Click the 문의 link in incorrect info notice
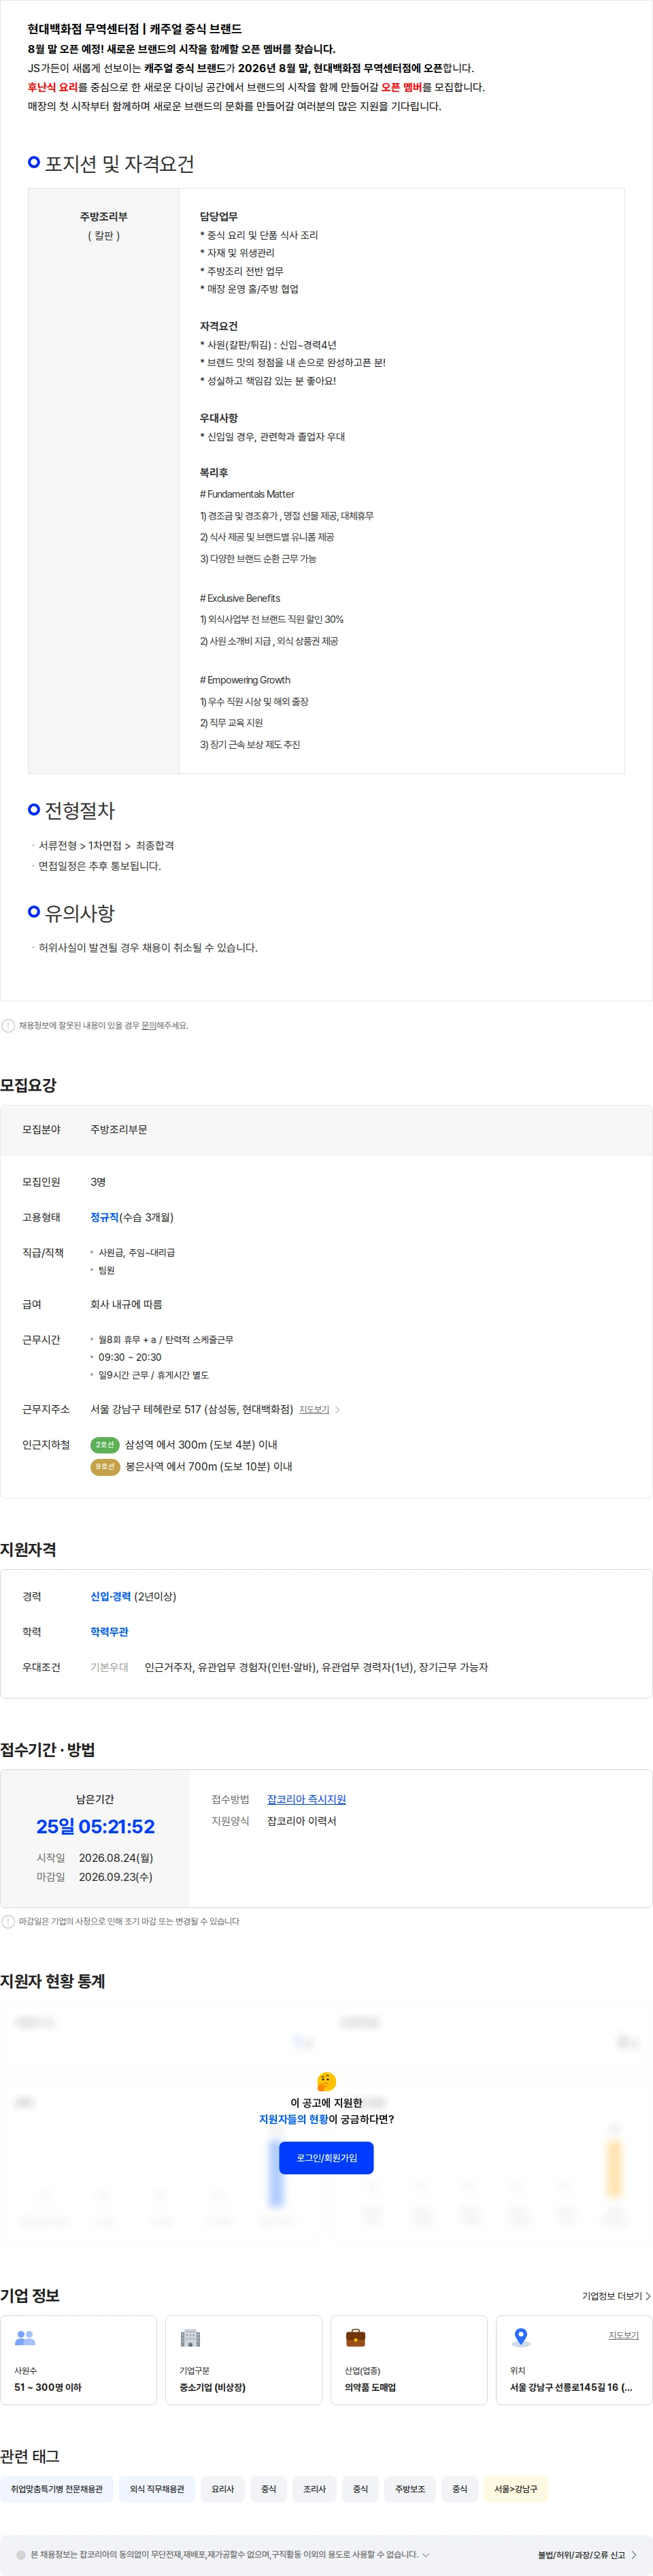The width and height of the screenshot is (653, 2576). 148,1025
